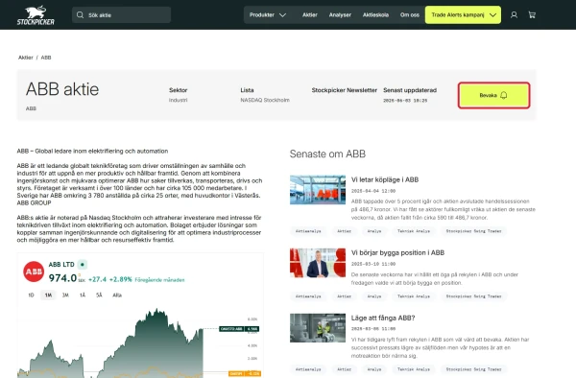Select the 1D chart range
Viewport: 576px width, 378px height.
point(32,295)
